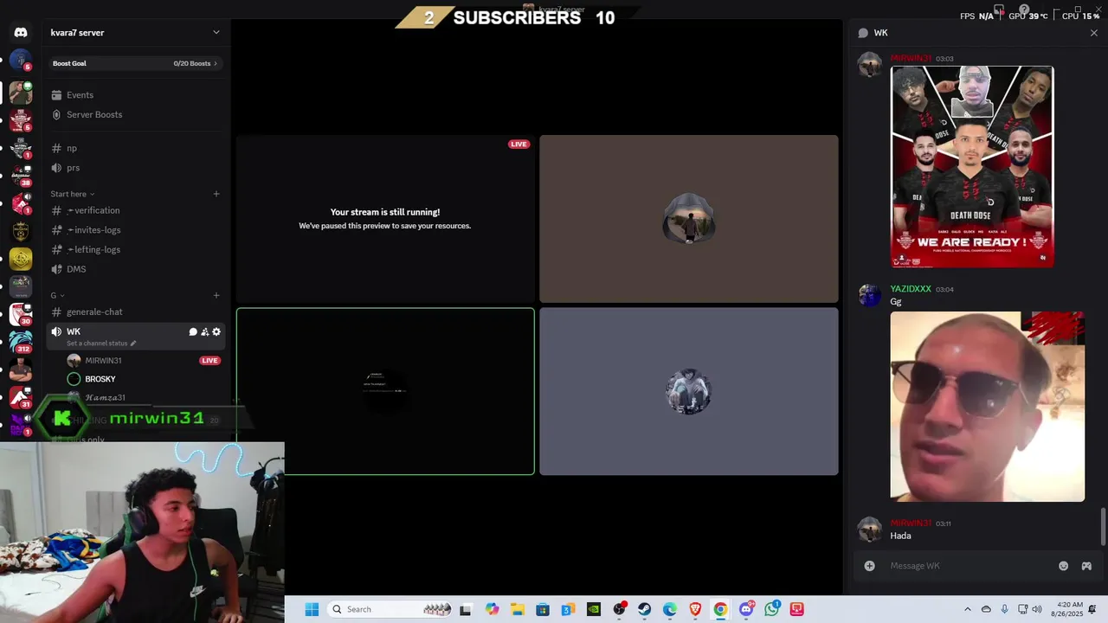The image size is (1108, 623).
Task: Open NVIDIA app from the taskbar
Action: click(594, 609)
